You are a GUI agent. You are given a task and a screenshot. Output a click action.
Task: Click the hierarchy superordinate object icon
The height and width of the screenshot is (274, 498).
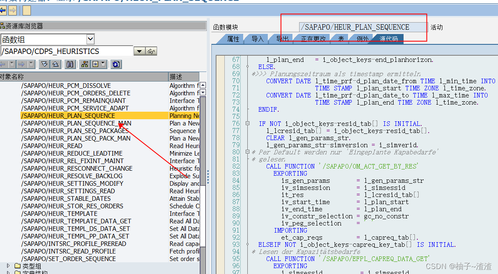[85, 64]
